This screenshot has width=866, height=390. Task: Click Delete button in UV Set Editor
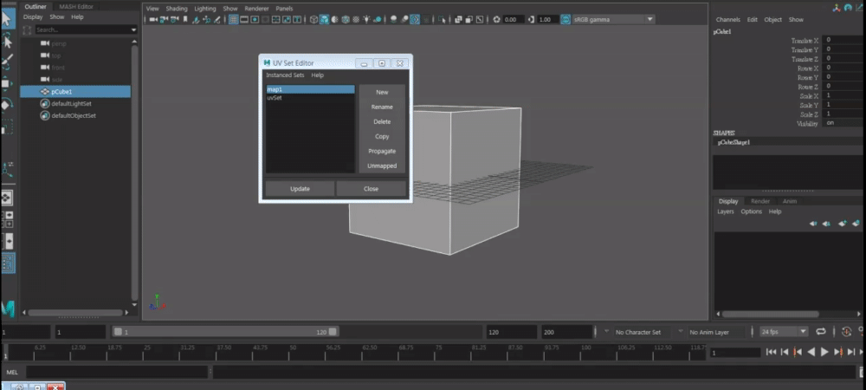click(382, 121)
